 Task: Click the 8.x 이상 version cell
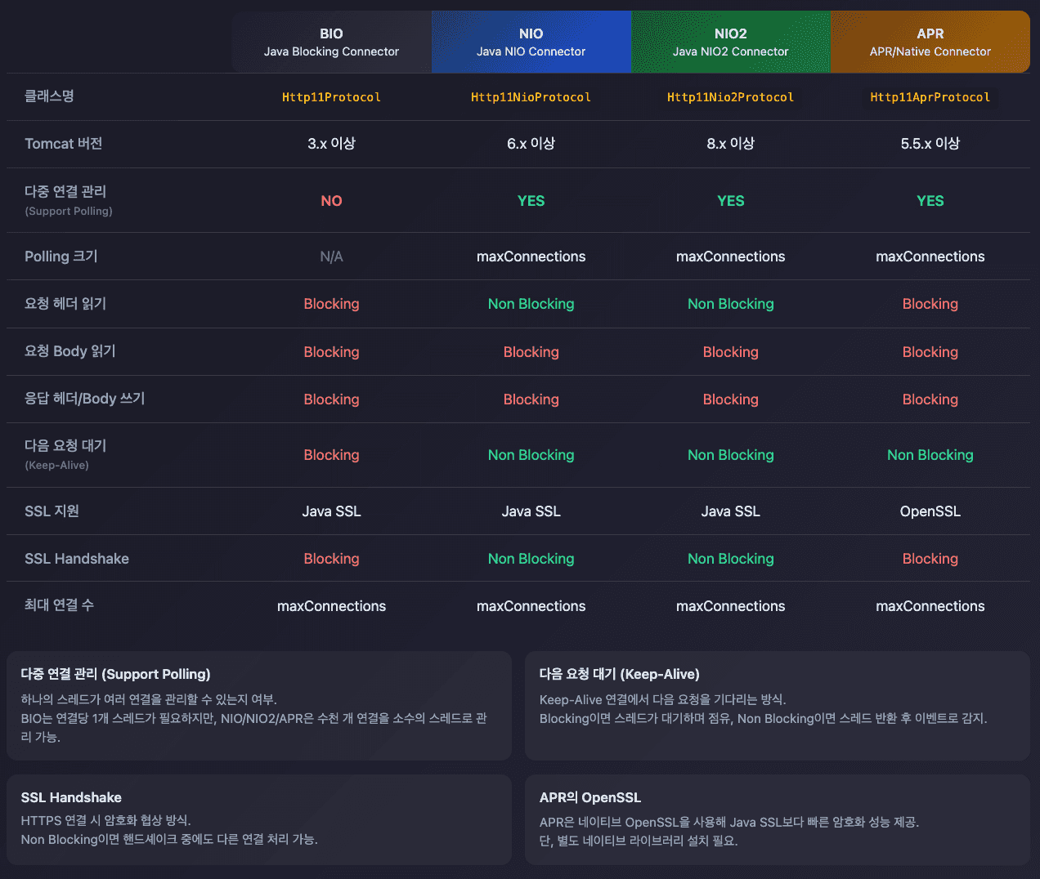point(730,144)
